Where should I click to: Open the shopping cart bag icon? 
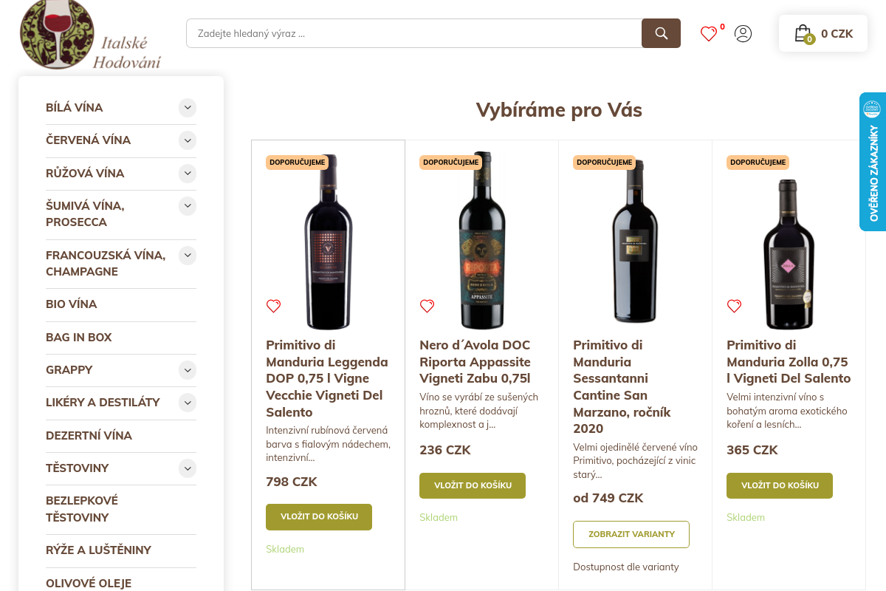[x=803, y=33]
